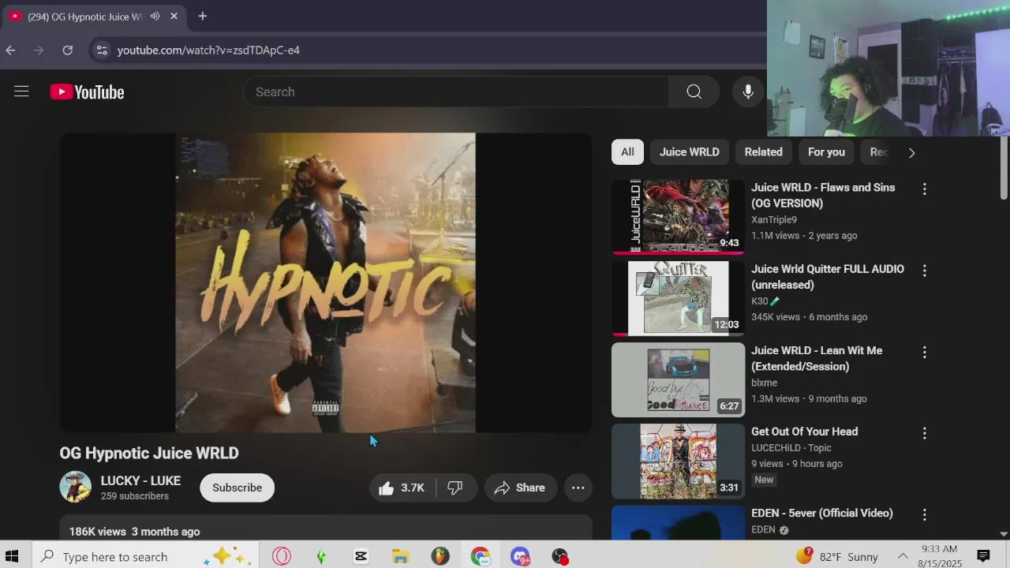Click the page vertical scrollbar
Screen dimensions: 1010x568
tap(1004, 167)
